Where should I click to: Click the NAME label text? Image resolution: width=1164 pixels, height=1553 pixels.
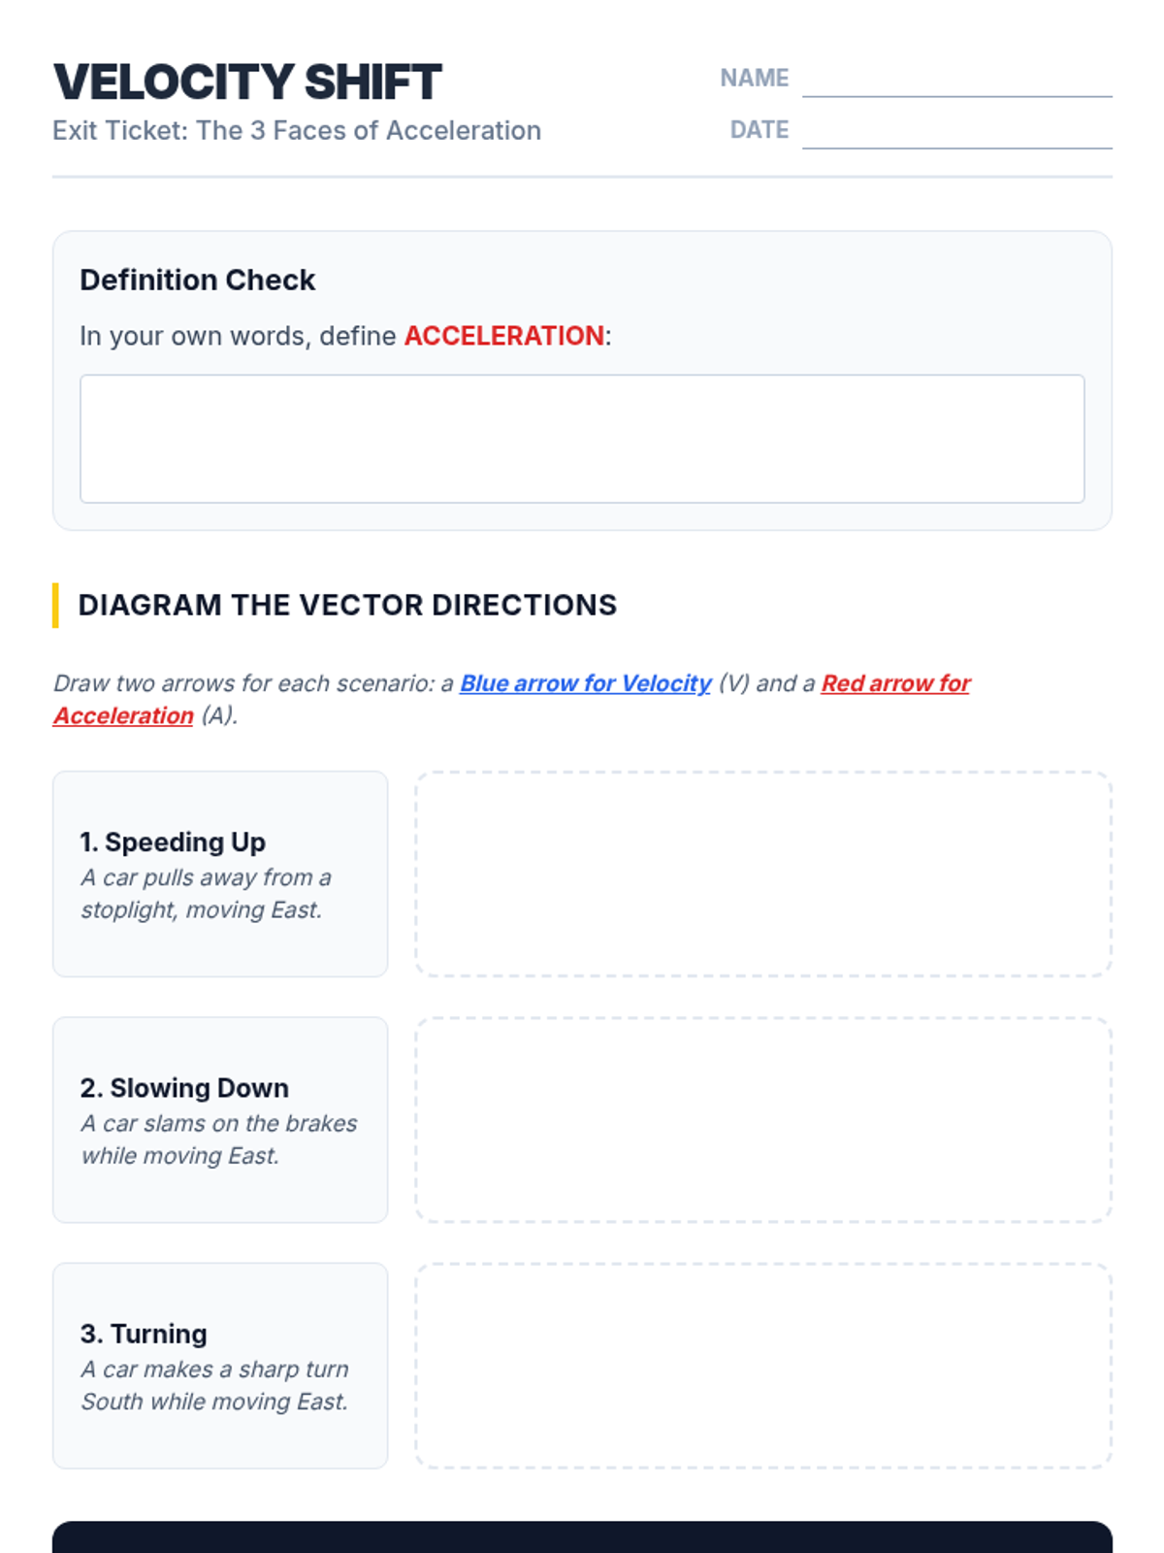tap(755, 78)
